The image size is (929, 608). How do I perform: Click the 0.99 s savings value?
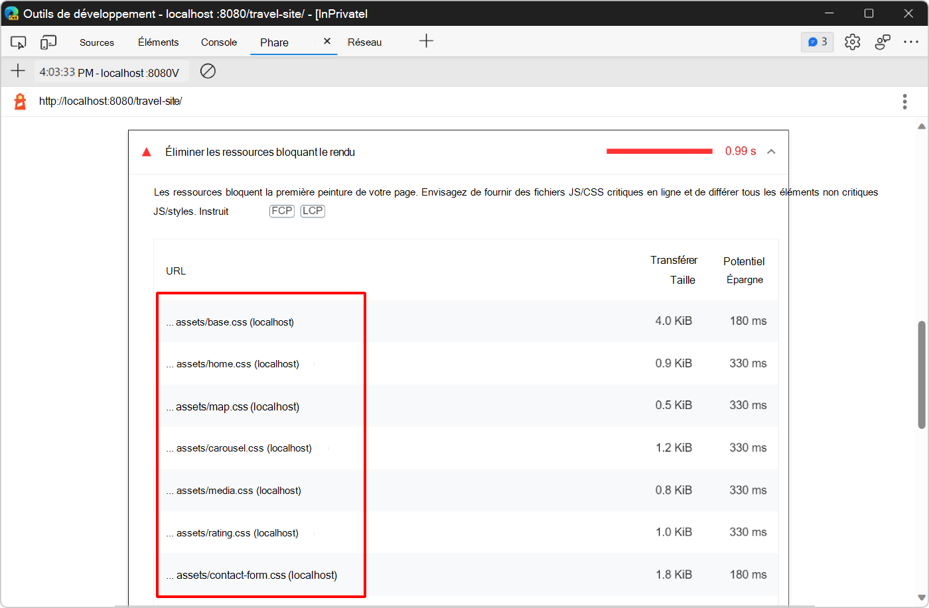[x=741, y=151]
